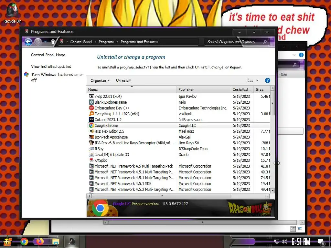
Task: Expand Control Panel breadcrumb arrow
Action: point(95,42)
